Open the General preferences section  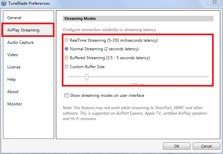pos(14,18)
